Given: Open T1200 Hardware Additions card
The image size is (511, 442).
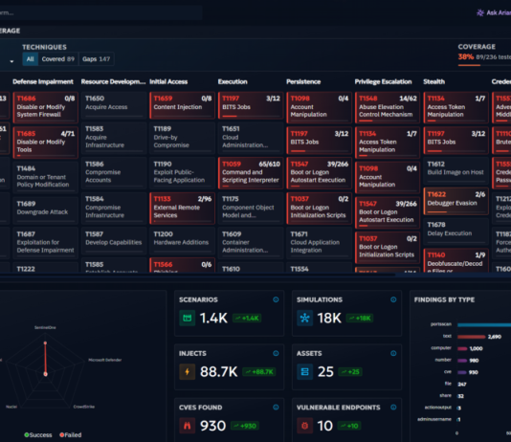Looking at the screenshot, I should [x=182, y=240].
